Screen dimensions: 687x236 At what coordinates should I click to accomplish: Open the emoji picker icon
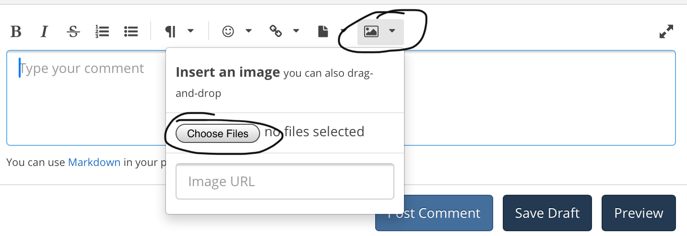[x=228, y=32]
